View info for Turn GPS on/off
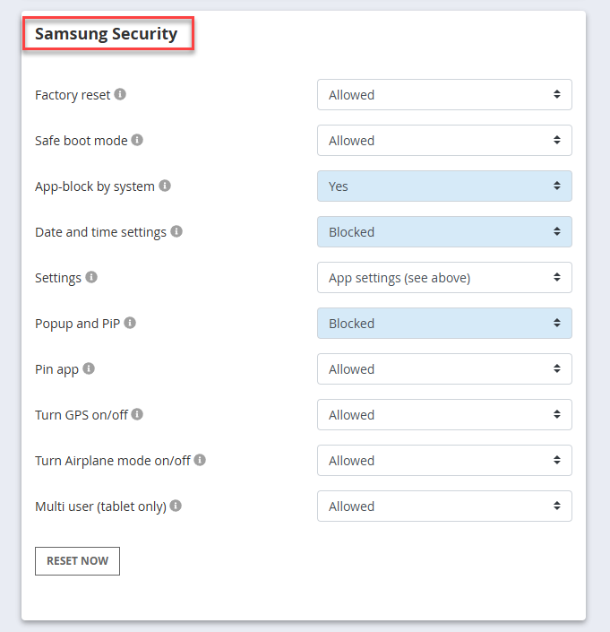610x632 pixels. click(137, 414)
